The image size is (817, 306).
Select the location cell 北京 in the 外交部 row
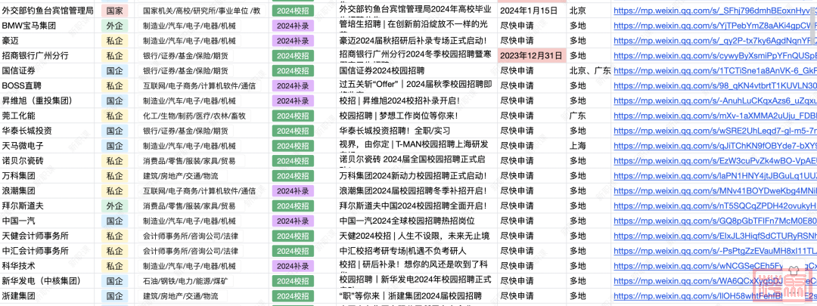[x=590, y=10]
